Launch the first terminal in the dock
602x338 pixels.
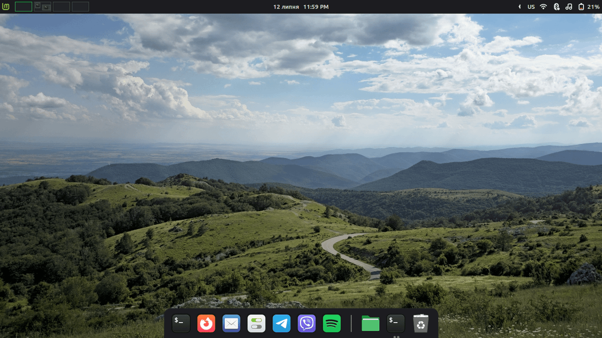point(181,323)
